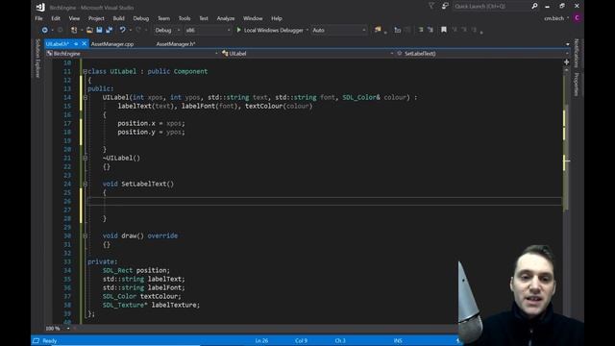Collapse the UILabel constructor block
Screen dimensions: 615x346
coord(86,97)
